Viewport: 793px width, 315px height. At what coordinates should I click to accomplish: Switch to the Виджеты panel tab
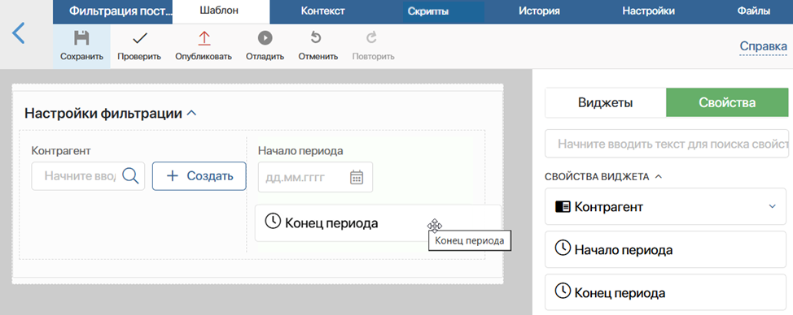606,103
